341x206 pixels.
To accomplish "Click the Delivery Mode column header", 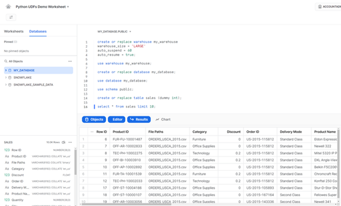I will pyautogui.click(x=294, y=132).
